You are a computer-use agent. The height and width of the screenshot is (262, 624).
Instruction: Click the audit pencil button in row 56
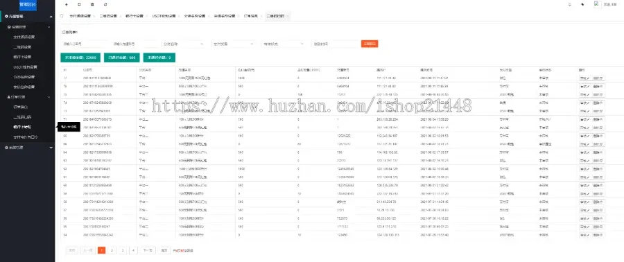tap(584, 218)
